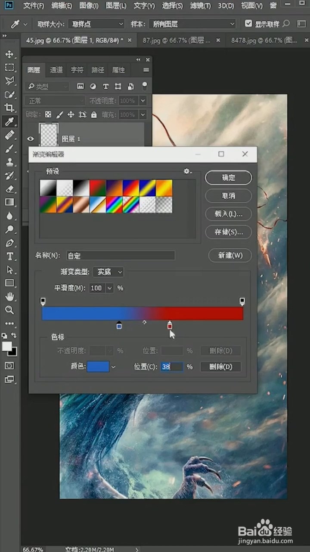Select the Path Selection tool
The height and width of the screenshot is (552, 310).
[9, 270]
